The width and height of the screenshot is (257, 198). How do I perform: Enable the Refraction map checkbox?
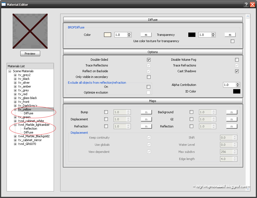point(106,126)
